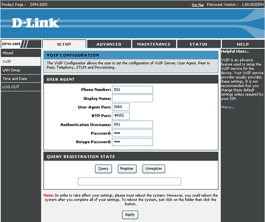
Task: Click the Apply button
Action: point(130,215)
